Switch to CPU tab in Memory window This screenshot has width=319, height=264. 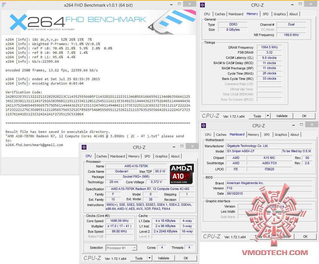click(x=207, y=14)
